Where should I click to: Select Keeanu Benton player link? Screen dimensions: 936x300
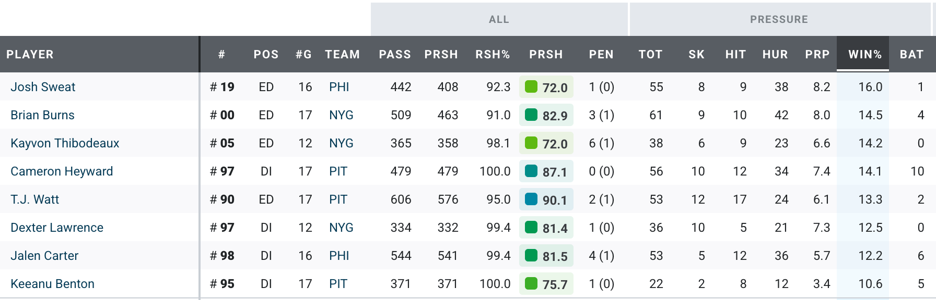[x=52, y=284]
